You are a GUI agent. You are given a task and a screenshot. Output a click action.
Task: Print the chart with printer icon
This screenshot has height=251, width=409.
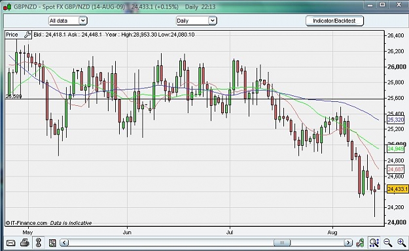[24, 243]
